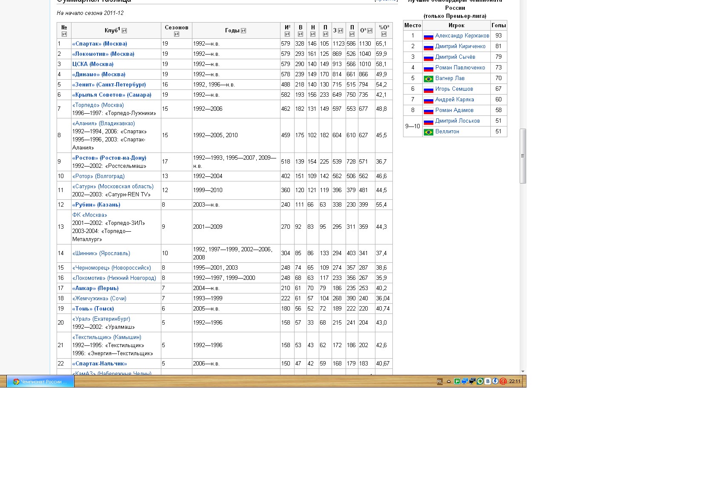Open «Черноморец» (Новороссийск) link
The width and height of the screenshot is (724, 483).
coord(112,267)
